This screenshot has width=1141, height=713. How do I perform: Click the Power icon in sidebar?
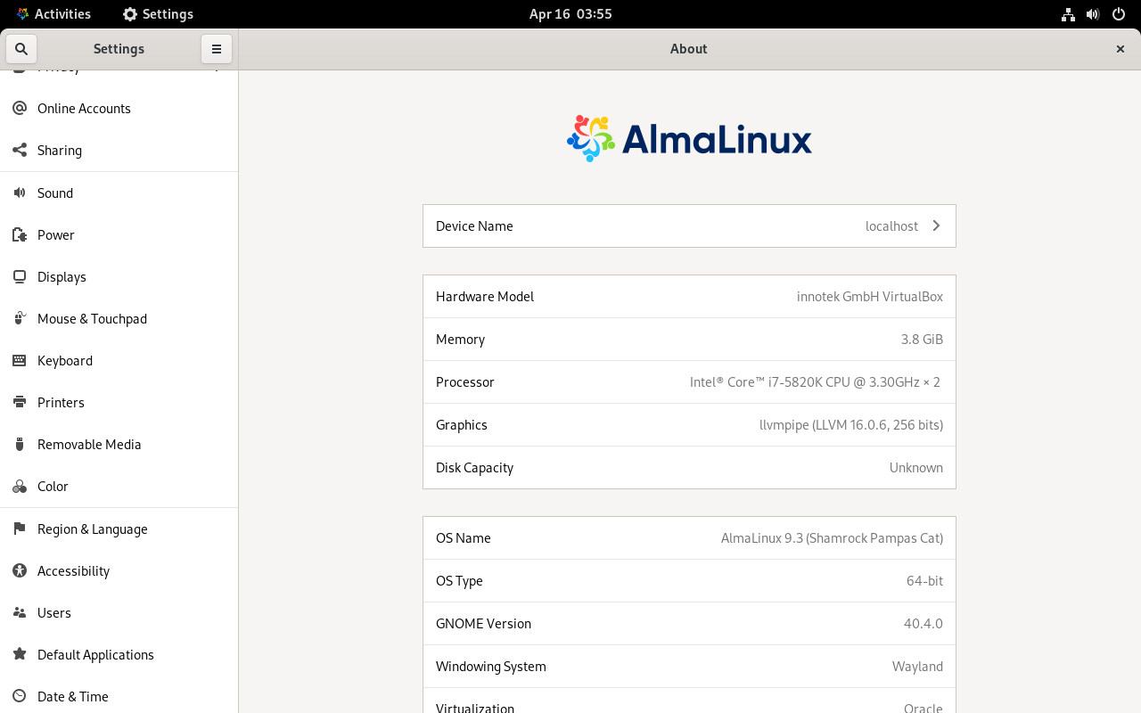(x=20, y=235)
